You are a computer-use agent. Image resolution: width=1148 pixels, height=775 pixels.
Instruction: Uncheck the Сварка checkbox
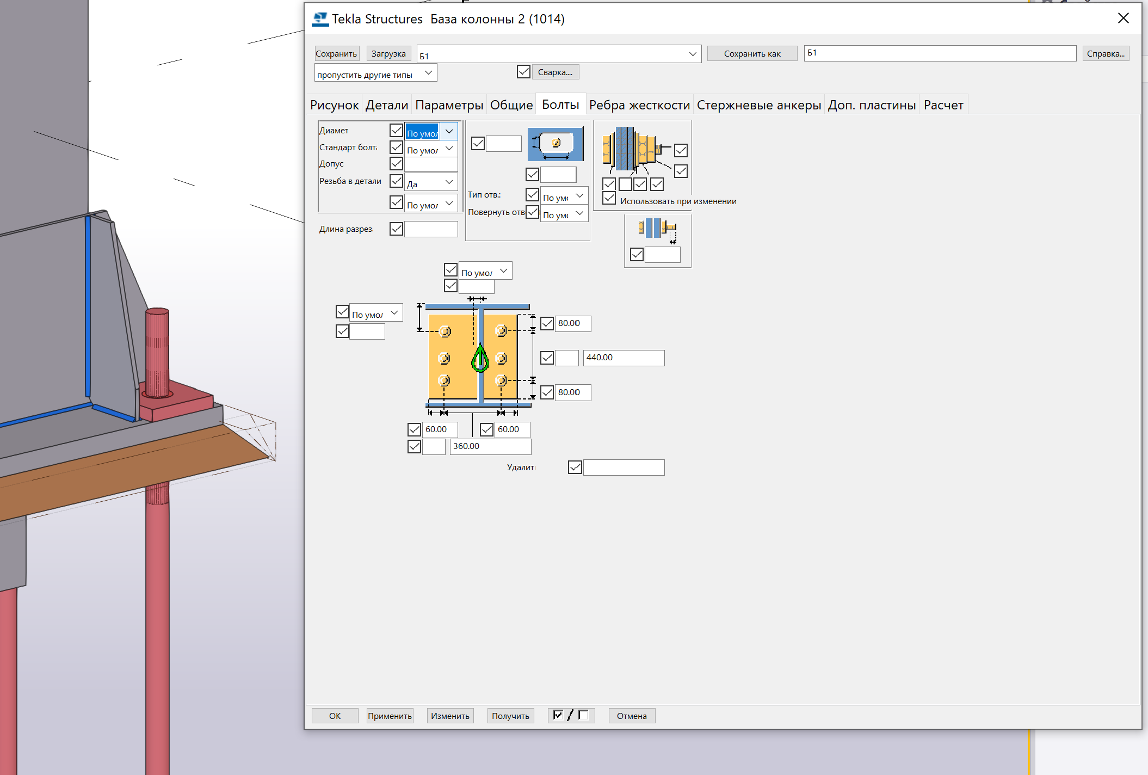coord(523,72)
